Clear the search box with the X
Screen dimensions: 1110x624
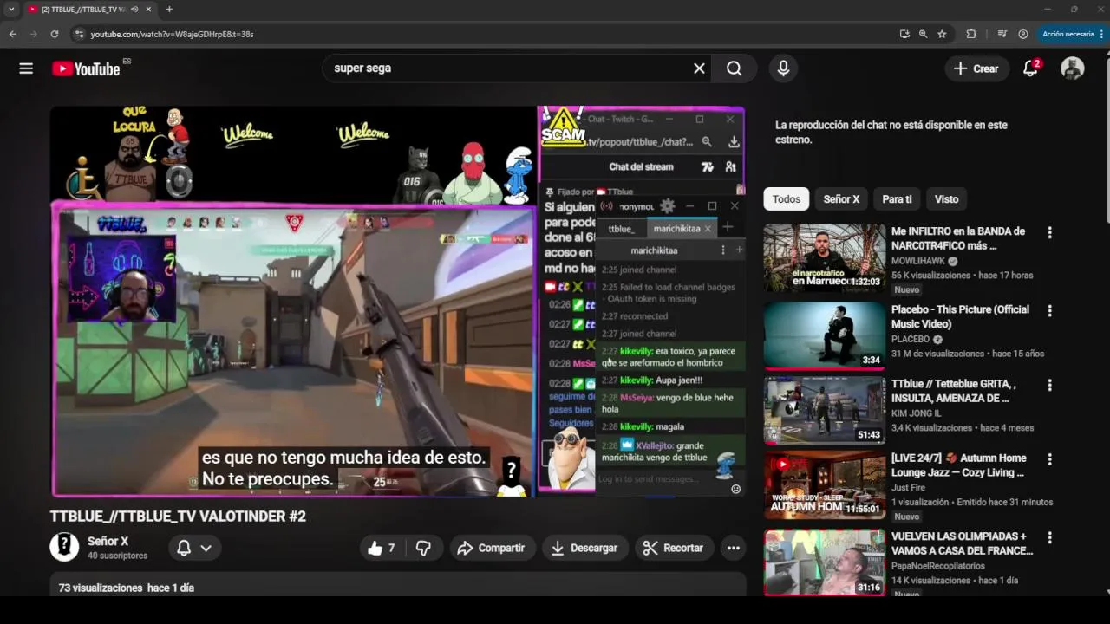[699, 68]
